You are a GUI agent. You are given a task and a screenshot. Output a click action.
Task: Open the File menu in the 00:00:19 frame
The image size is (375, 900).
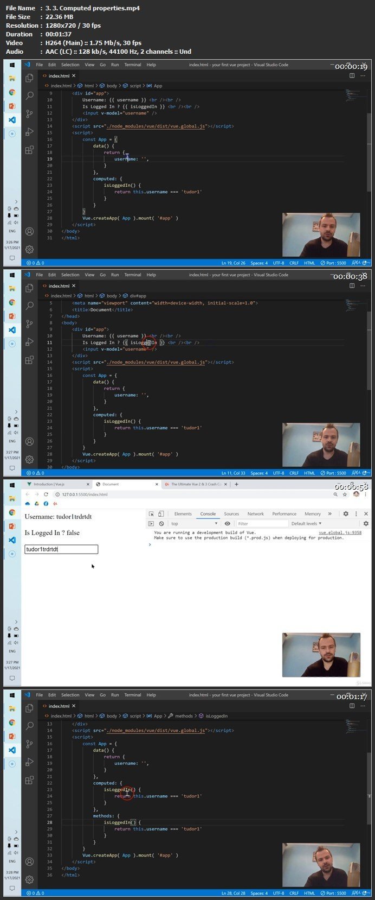click(x=40, y=65)
